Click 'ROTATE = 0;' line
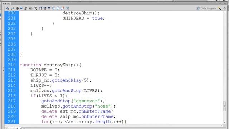Viewport: 229px width, 129px height. [45, 70]
